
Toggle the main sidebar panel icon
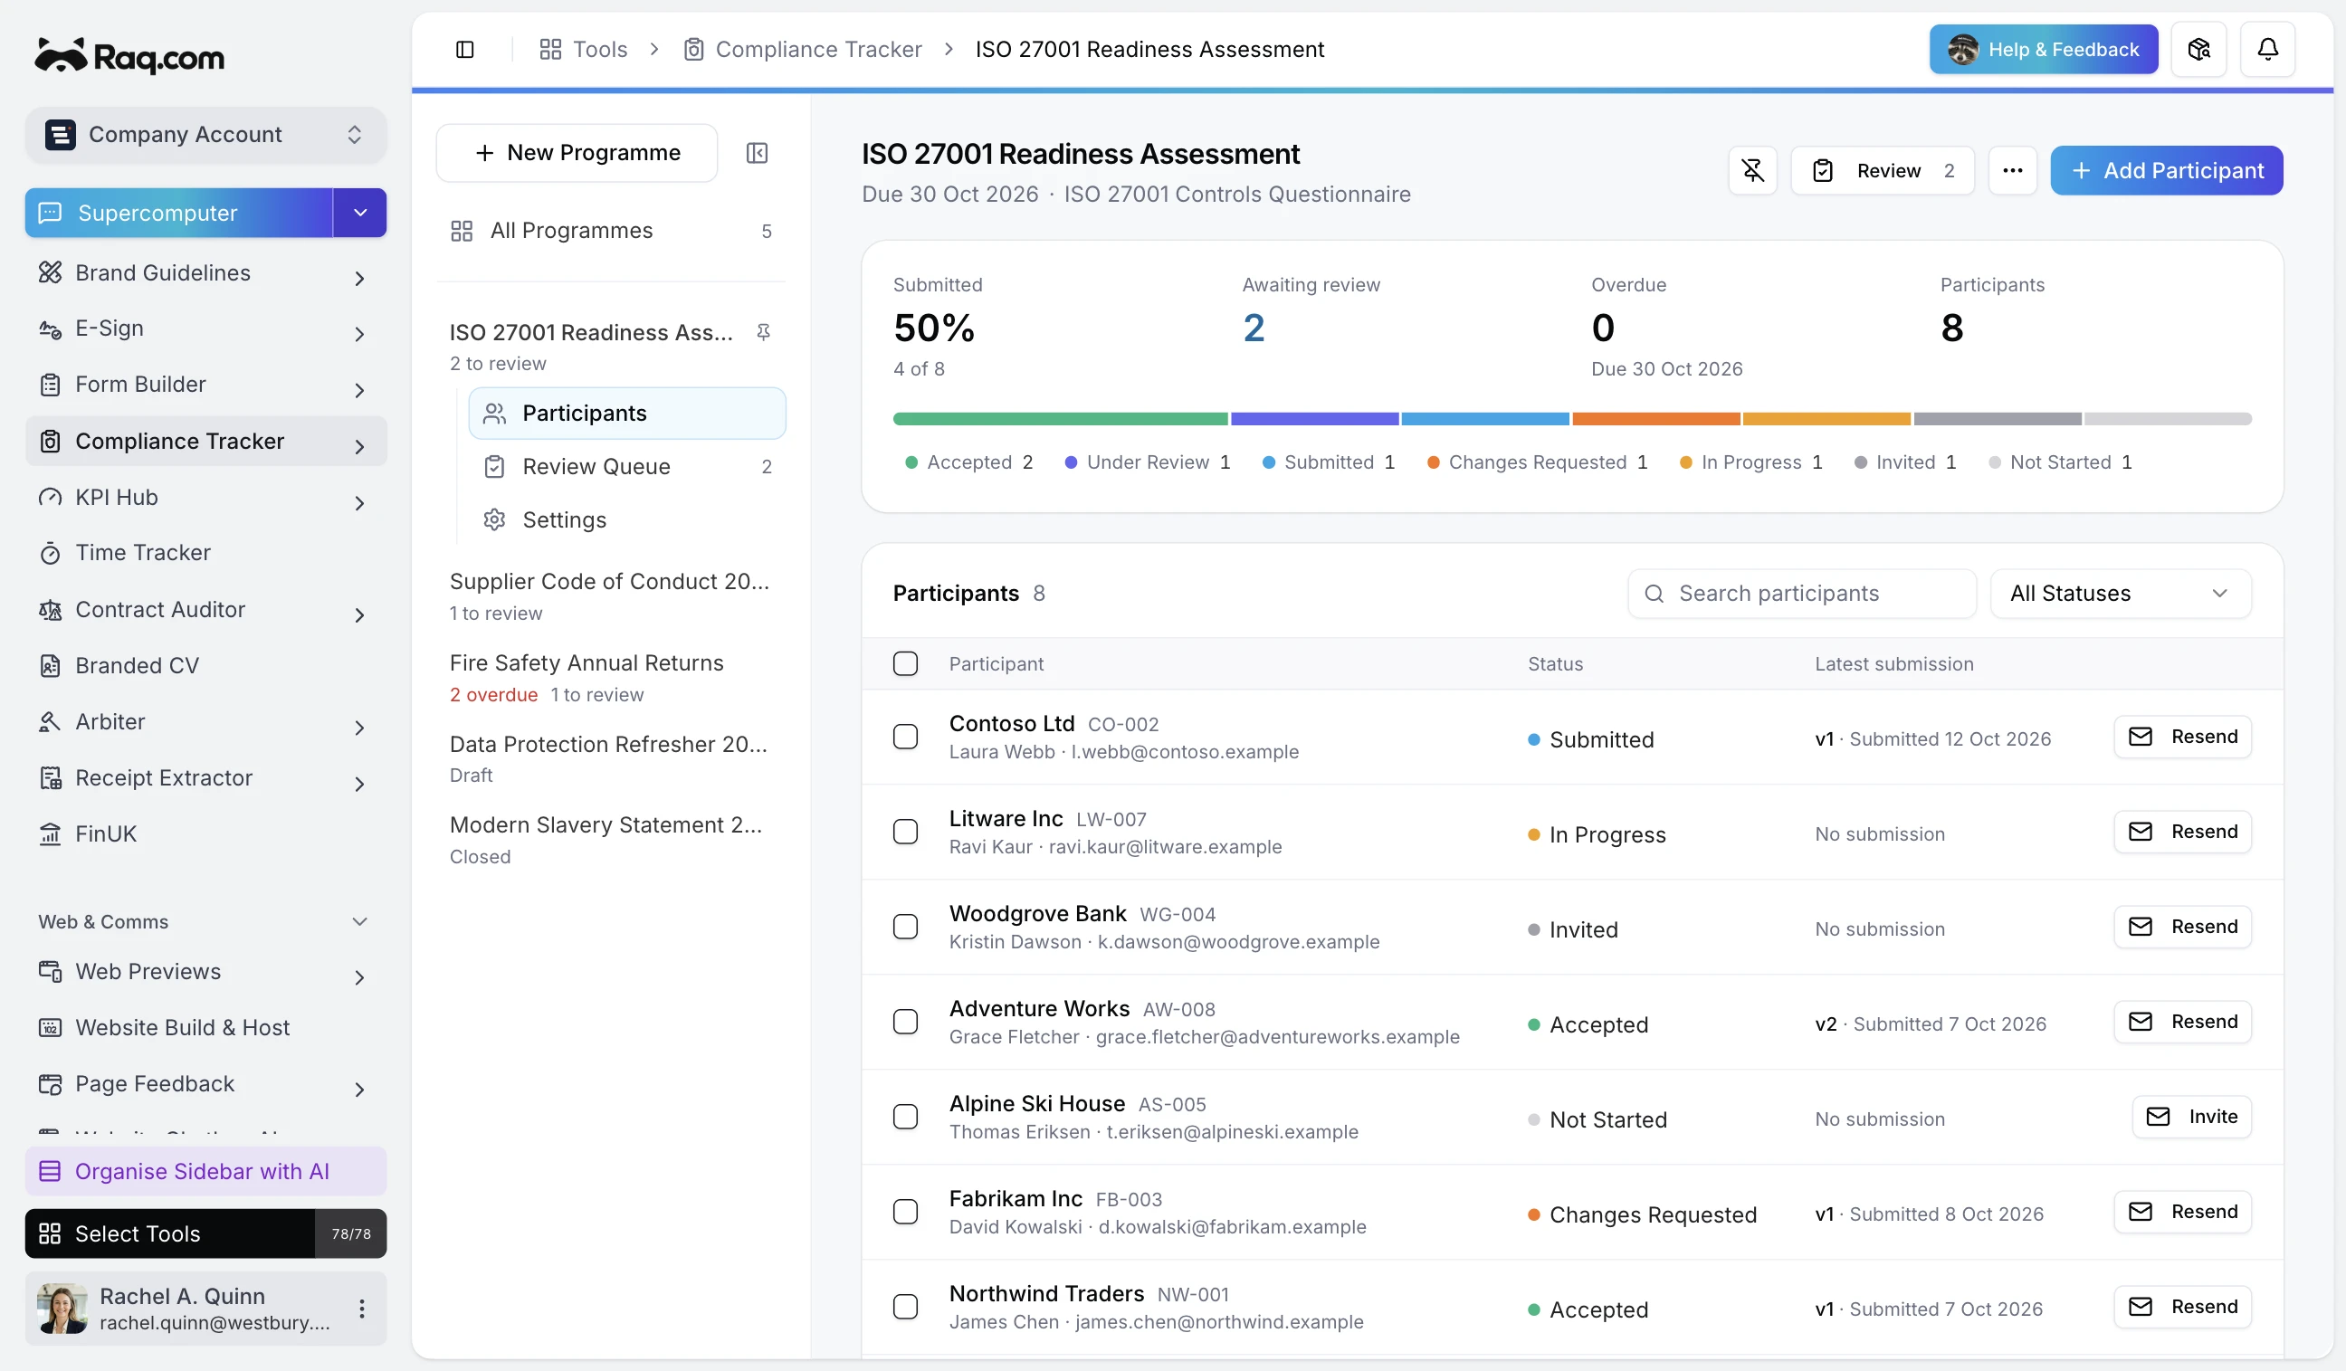click(464, 50)
